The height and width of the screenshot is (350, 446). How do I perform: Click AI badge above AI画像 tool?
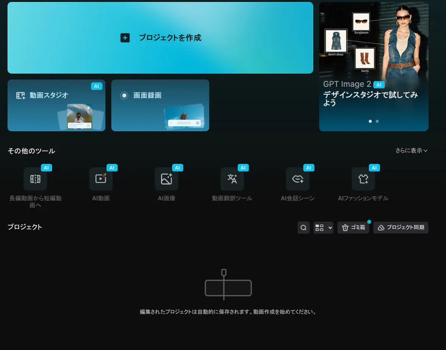[178, 168]
